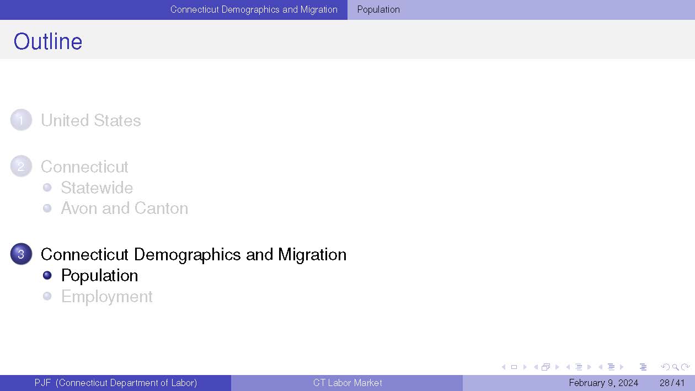Image resolution: width=695 pixels, height=391 pixels.
Task: Open the 'Avon and Canton' subsection link
Action: coord(125,208)
